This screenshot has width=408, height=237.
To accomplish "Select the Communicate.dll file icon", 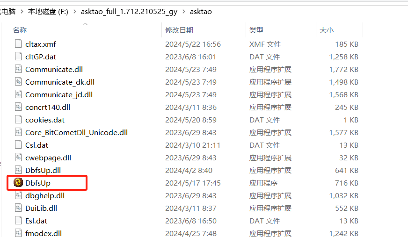I will (18, 69).
